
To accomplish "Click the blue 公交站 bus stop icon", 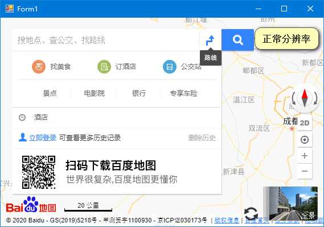I will coord(170,67).
